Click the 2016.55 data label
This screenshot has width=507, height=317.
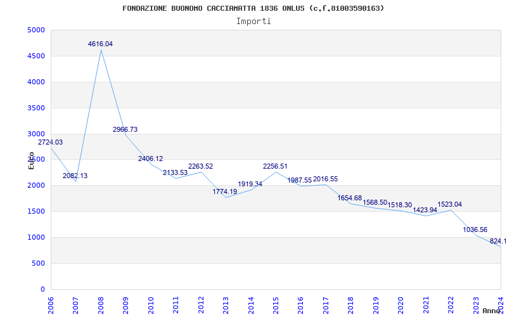coord(325,179)
